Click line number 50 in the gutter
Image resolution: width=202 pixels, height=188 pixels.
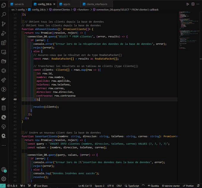tap(15, 136)
